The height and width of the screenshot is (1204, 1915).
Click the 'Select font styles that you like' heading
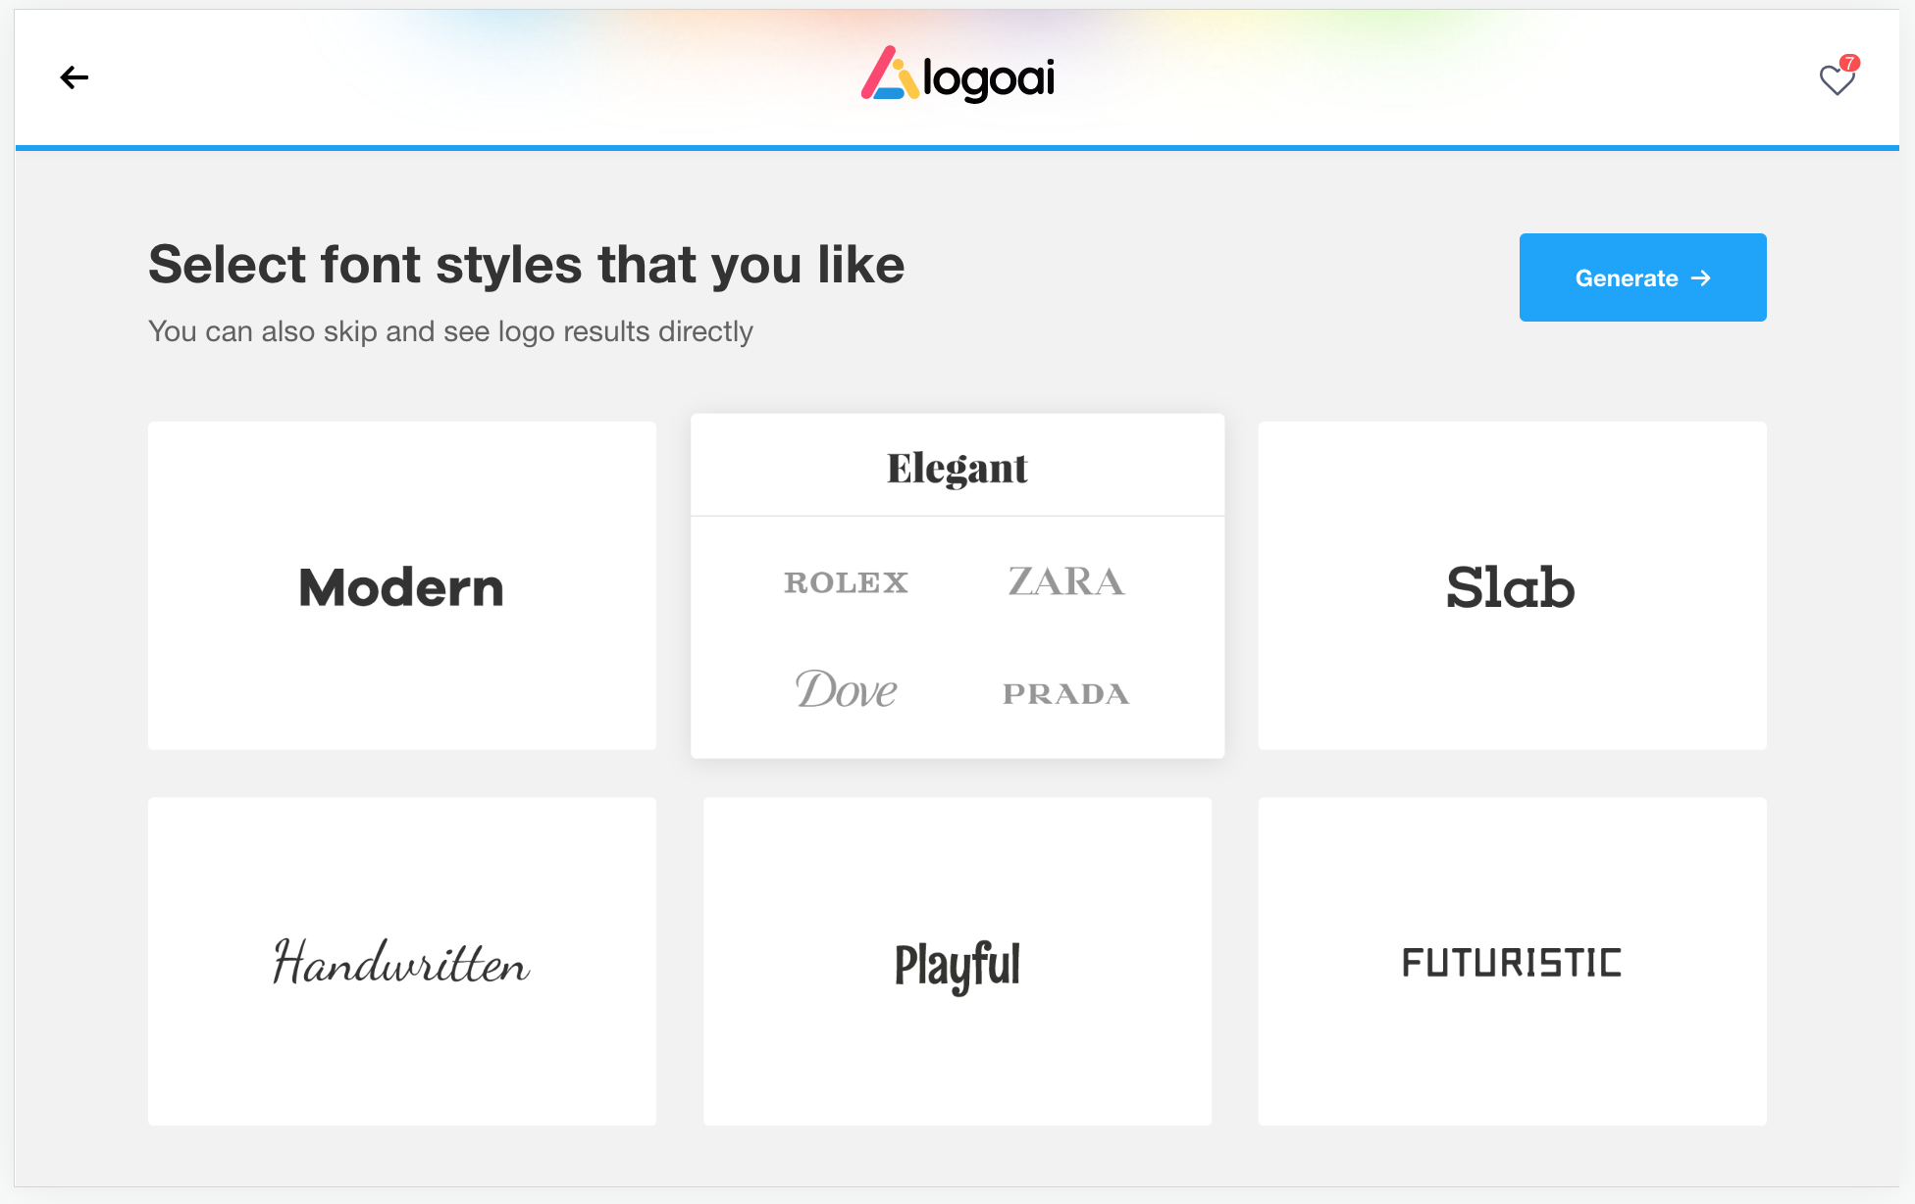coord(527,265)
